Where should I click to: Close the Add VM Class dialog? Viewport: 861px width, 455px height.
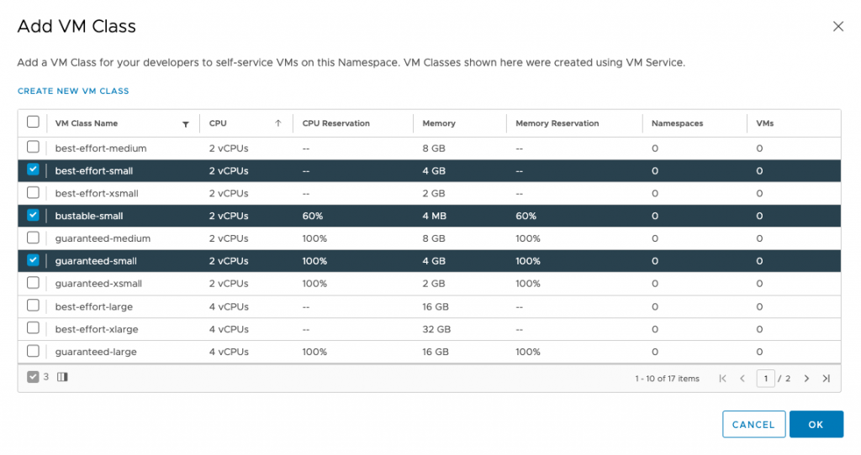coord(837,27)
